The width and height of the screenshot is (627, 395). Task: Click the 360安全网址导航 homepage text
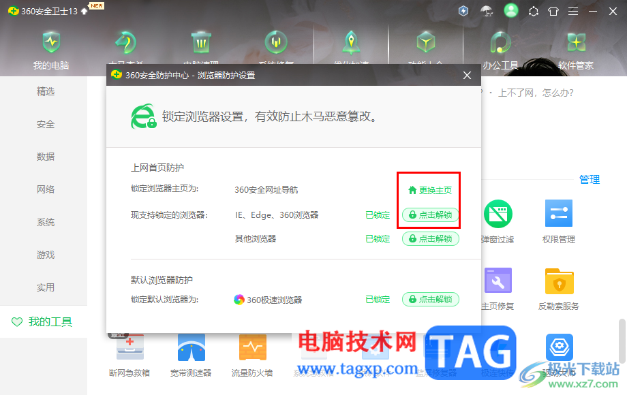[266, 190]
